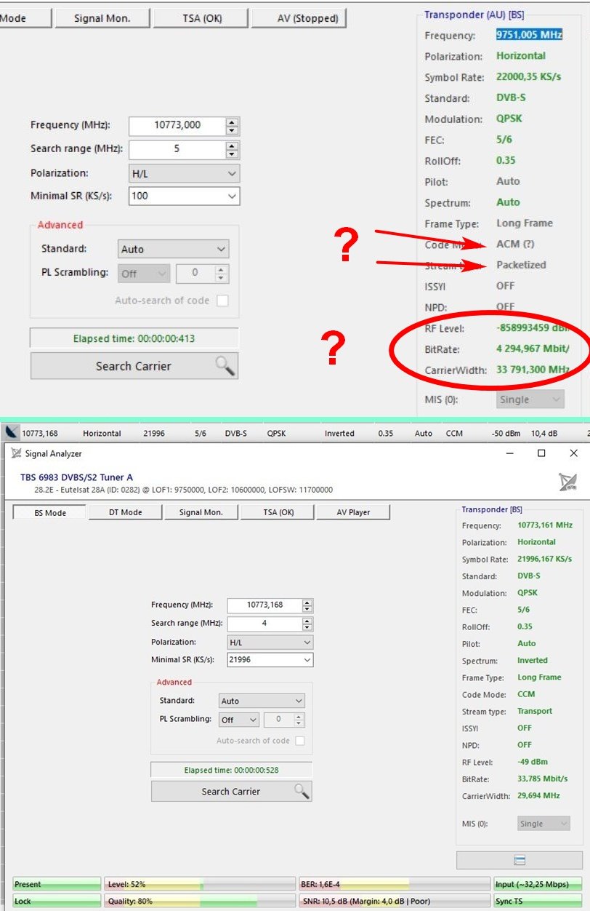
Task: Toggle Auto-search of code in Signal Analyzer window
Action: [299, 741]
